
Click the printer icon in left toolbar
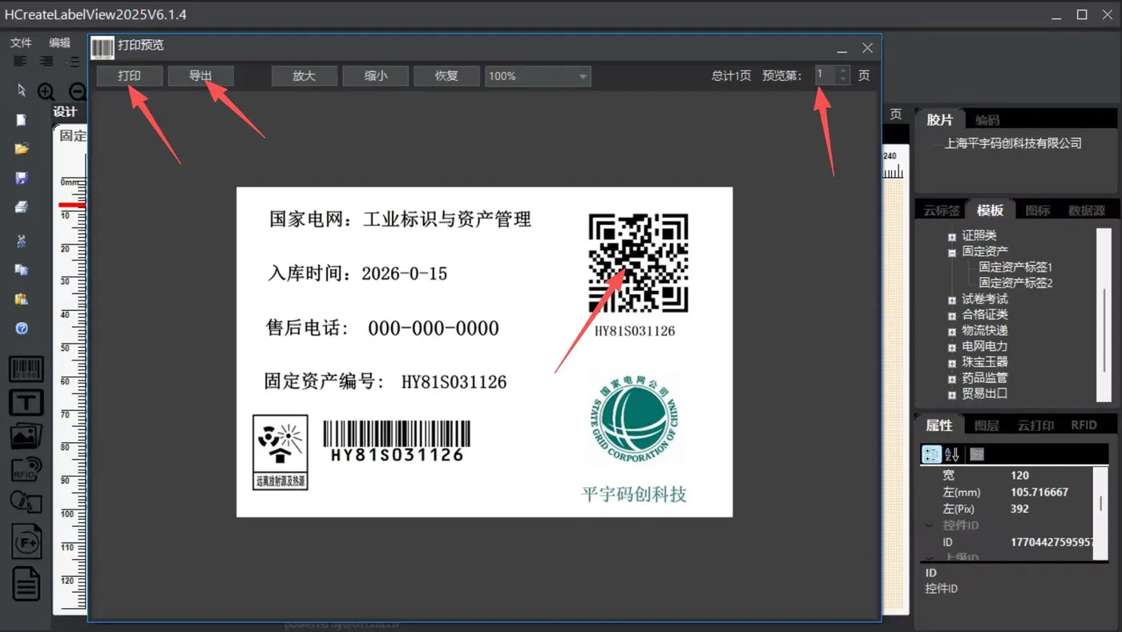(22, 207)
